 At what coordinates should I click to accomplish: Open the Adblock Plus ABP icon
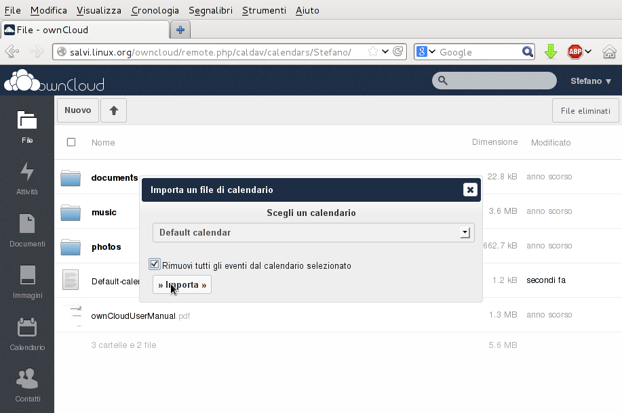point(575,52)
